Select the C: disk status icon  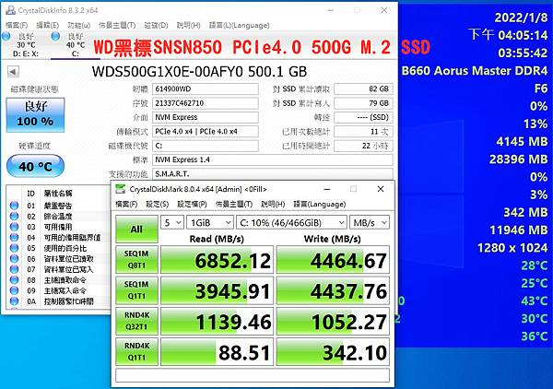pos(55,36)
